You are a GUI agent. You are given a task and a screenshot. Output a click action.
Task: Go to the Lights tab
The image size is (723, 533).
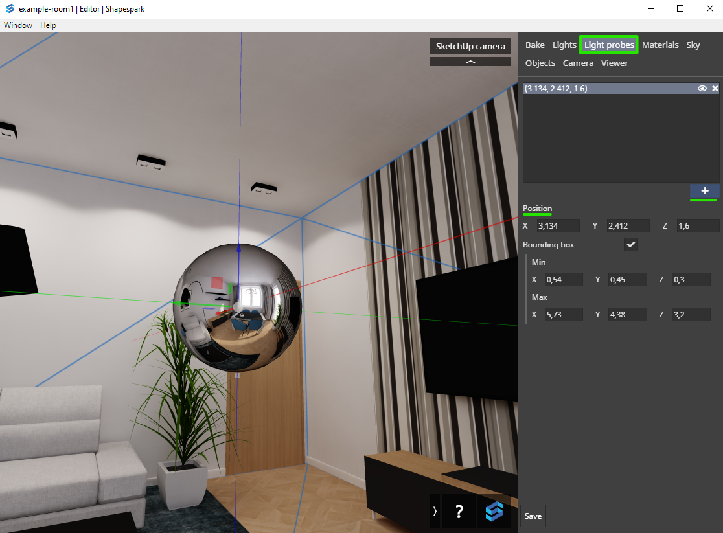tap(564, 45)
